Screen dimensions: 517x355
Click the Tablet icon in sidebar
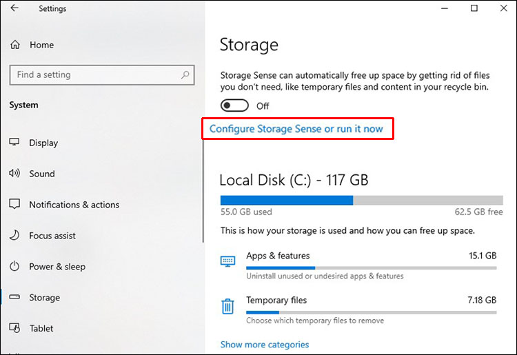[x=14, y=328]
